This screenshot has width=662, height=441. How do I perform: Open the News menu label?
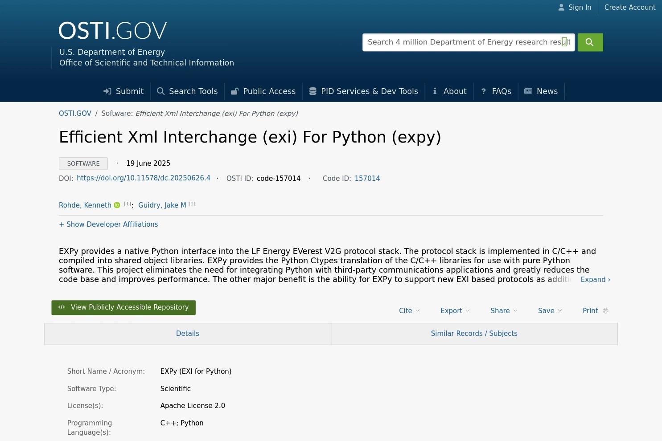point(547,91)
